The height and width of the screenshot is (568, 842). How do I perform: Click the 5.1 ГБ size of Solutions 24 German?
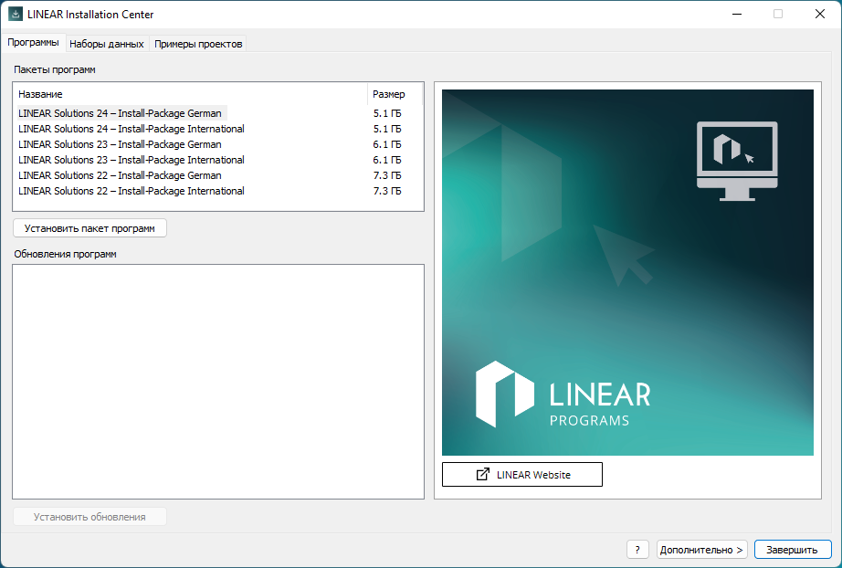point(387,113)
